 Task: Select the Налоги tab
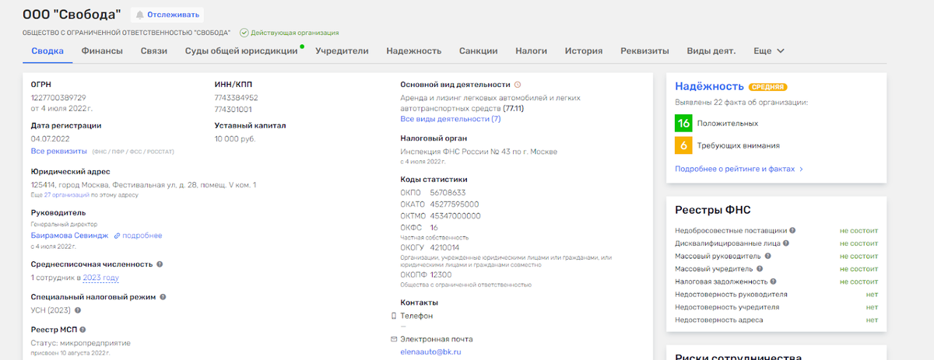pyautogui.click(x=531, y=51)
